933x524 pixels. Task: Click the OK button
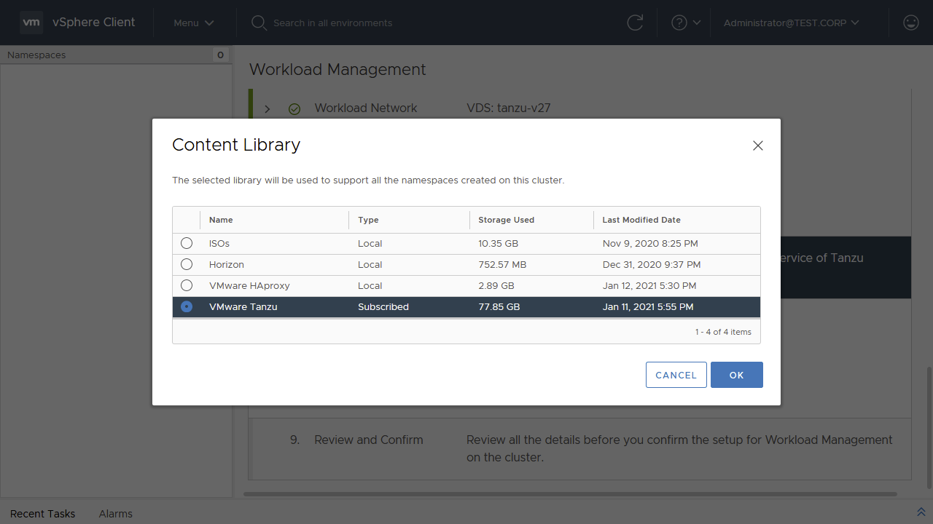coord(737,375)
